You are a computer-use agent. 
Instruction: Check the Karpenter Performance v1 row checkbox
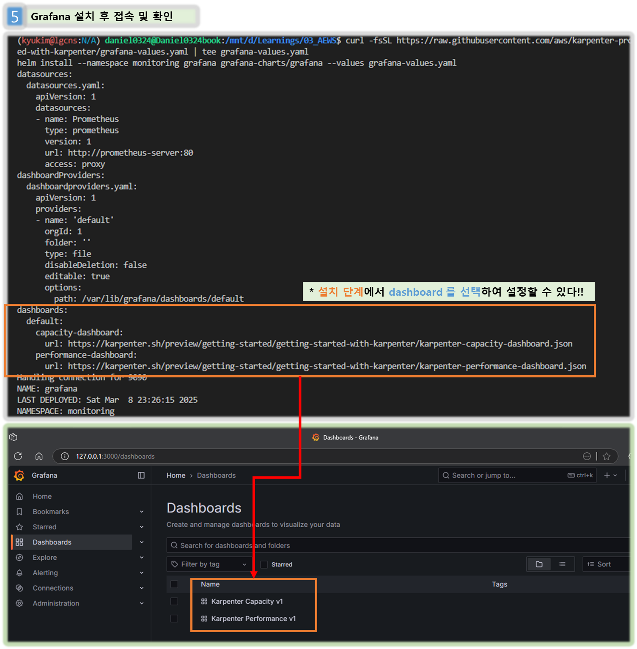click(x=174, y=619)
